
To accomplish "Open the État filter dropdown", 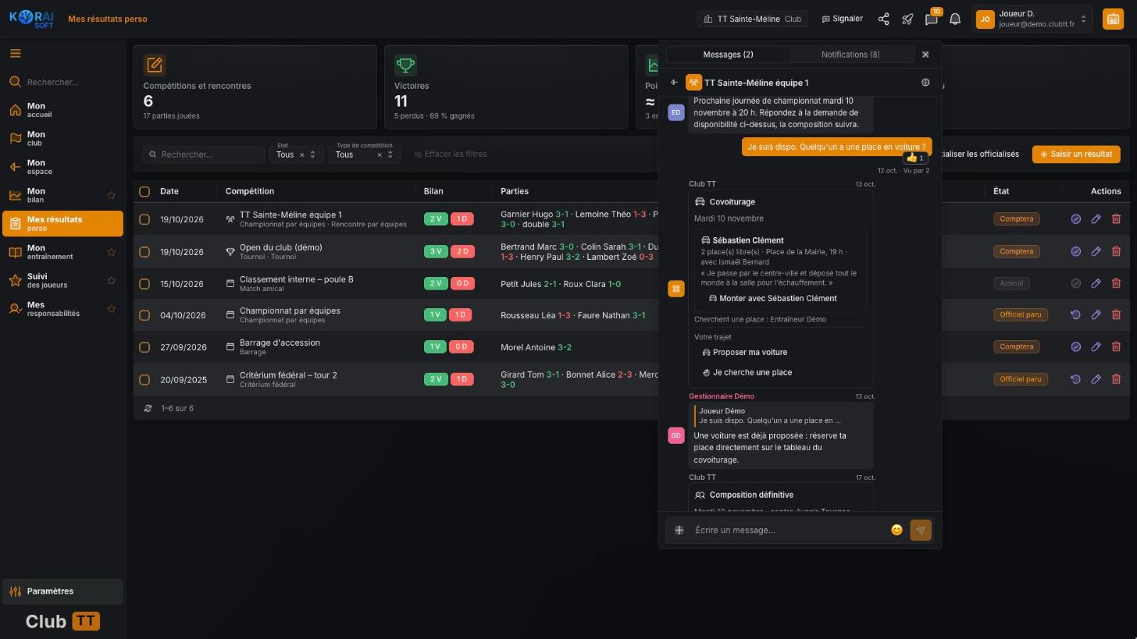I will (294, 154).
